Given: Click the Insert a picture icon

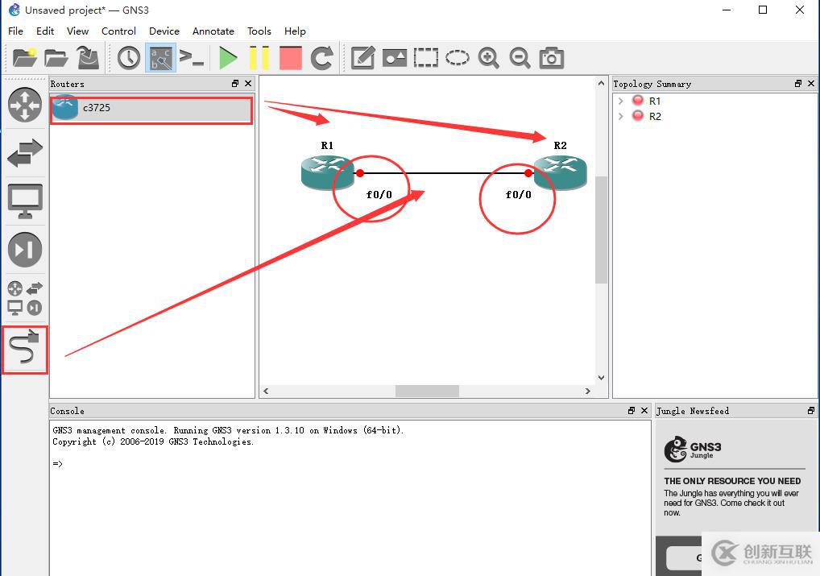Looking at the screenshot, I should [x=395, y=57].
